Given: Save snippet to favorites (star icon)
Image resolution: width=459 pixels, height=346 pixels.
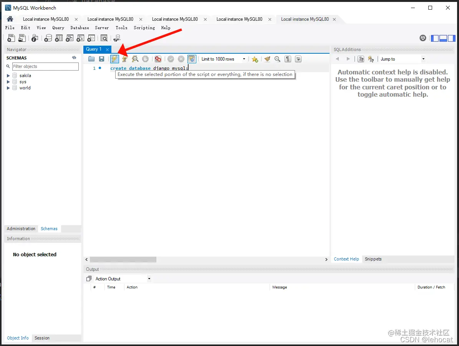Looking at the screenshot, I should [255, 59].
